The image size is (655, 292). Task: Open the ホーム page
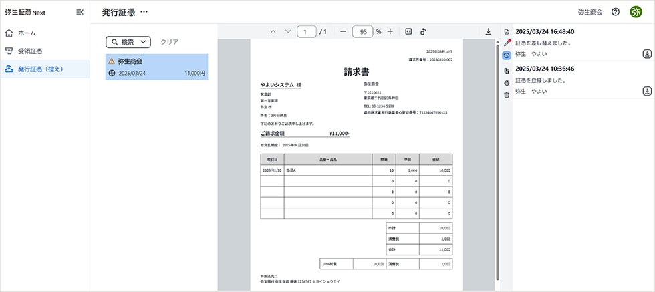coord(27,33)
